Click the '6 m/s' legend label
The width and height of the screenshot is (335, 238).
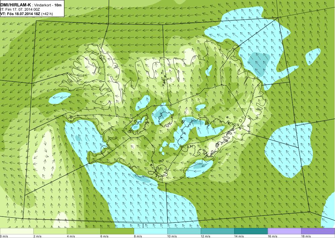point(105,236)
